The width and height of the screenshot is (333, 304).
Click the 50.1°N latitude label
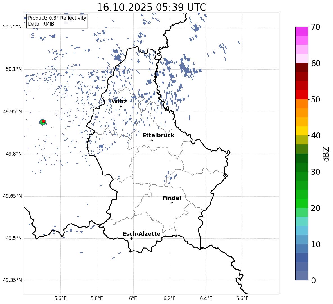pyautogui.click(x=13, y=69)
